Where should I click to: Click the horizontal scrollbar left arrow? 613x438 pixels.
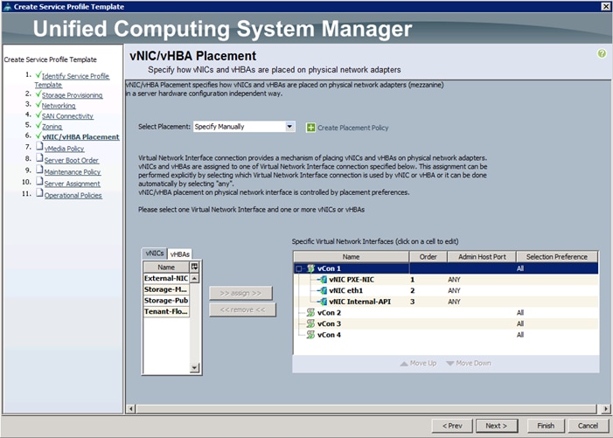point(131,409)
